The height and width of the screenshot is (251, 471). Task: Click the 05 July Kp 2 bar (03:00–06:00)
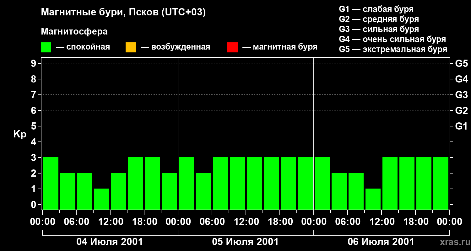pos(203,191)
